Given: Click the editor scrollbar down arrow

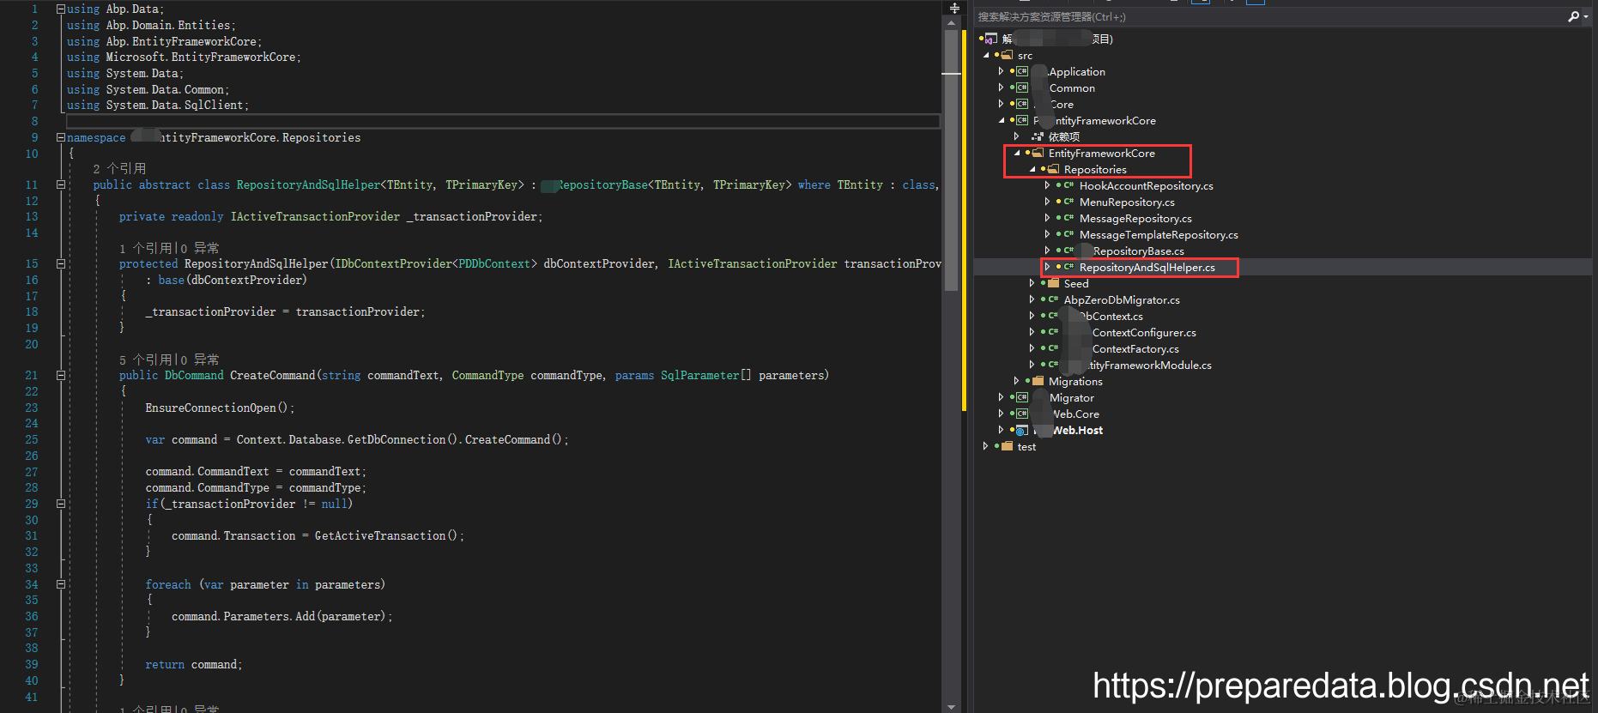Looking at the screenshot, I should coord(951,707).
